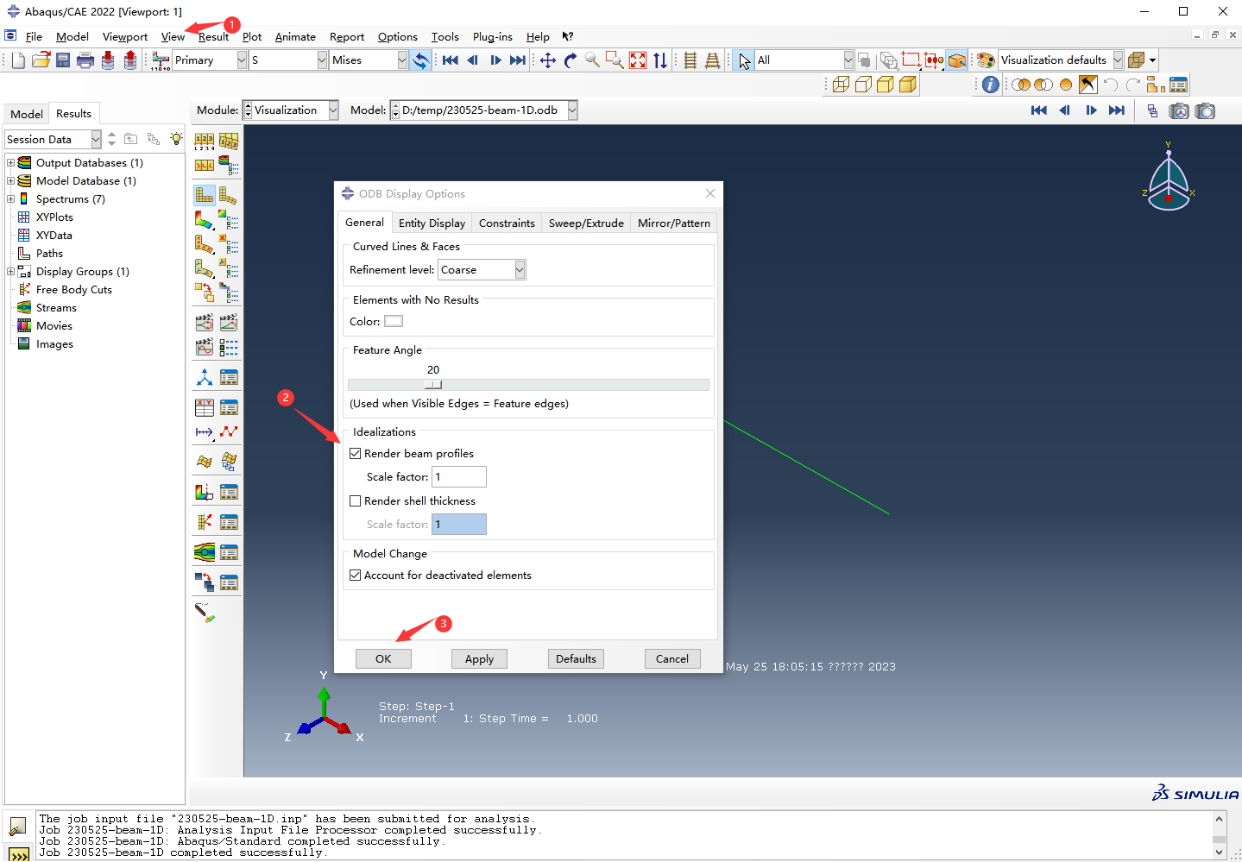Click the beam profile Scale factor field
The height and width of the screenshot is (862, 1242).
459,477
